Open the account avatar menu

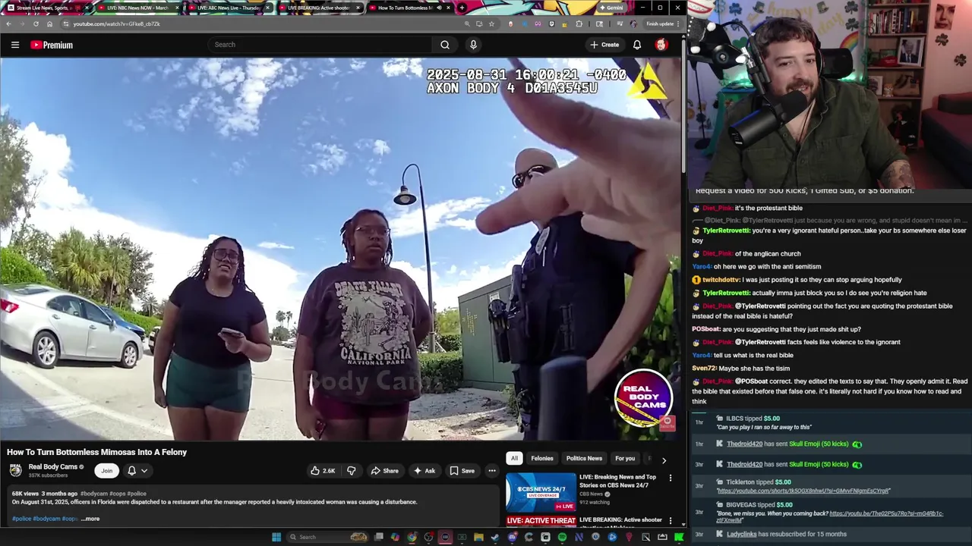[661, 45]
